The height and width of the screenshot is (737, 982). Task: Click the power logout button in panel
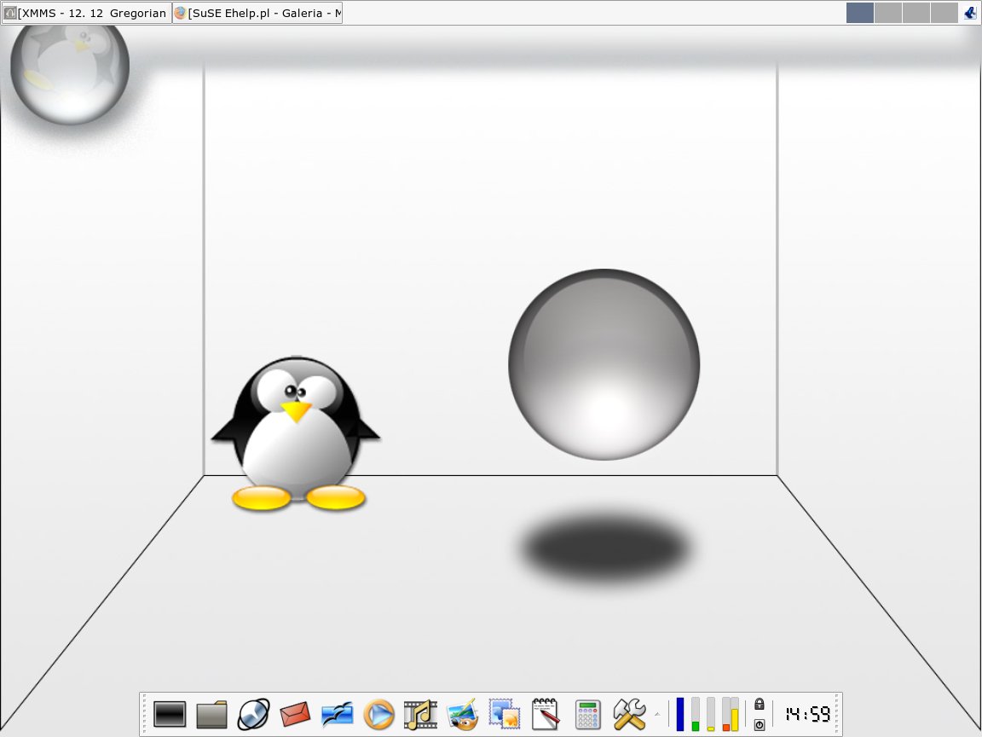click(x=759, y=724)
